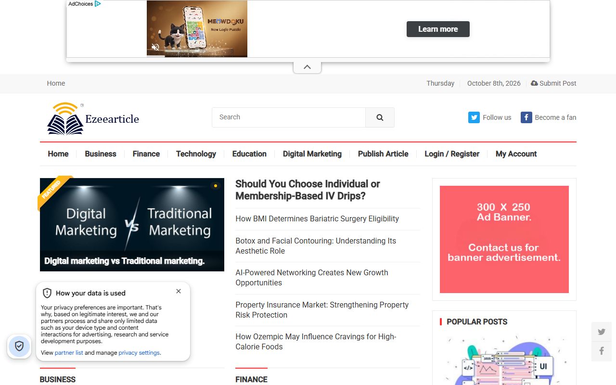Click the 300 X 250 ad banner
Viewport: 616px width, 385px height.
coord(504,240)
